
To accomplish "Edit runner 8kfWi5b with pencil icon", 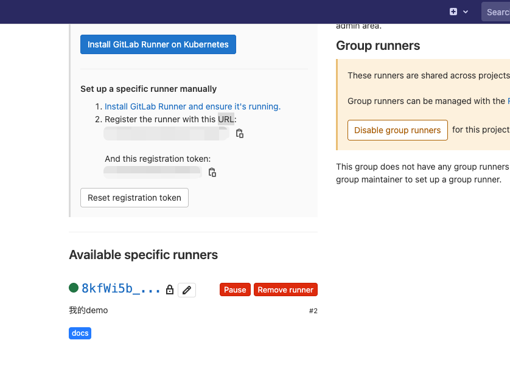I will [x=187, y=290].
